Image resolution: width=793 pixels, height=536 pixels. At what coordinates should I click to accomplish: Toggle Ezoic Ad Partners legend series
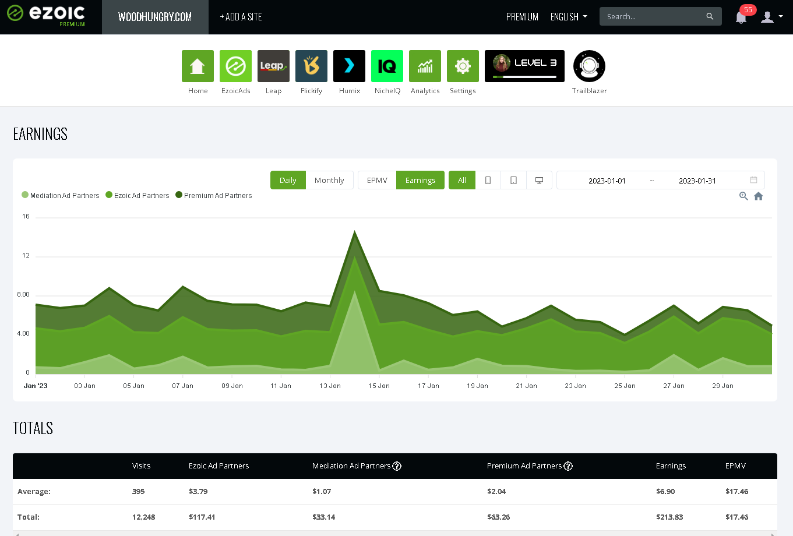pyautogui.click(x=138, y=196)
